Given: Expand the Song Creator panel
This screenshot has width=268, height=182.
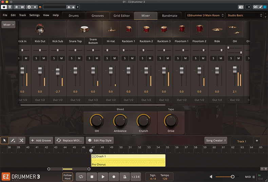Looking at the screenshot, I should pyautogui.click(x=216, y=141).
